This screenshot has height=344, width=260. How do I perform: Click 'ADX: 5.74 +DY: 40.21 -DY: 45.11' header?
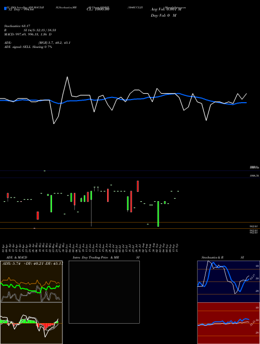point(32,264)
